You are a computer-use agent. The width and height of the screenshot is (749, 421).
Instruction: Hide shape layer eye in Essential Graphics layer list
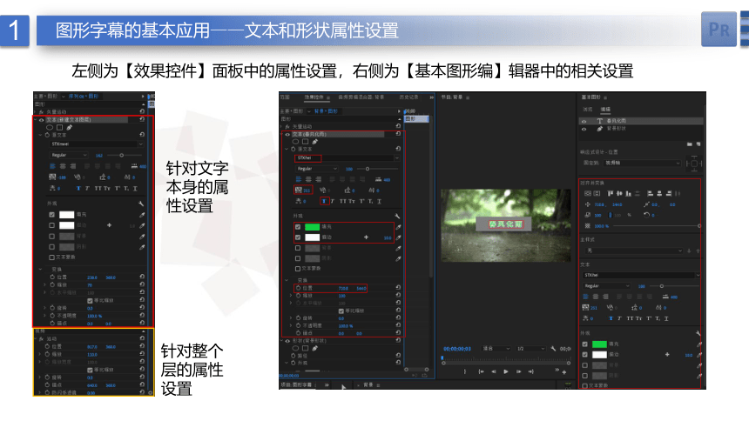(x=584, y=129)
